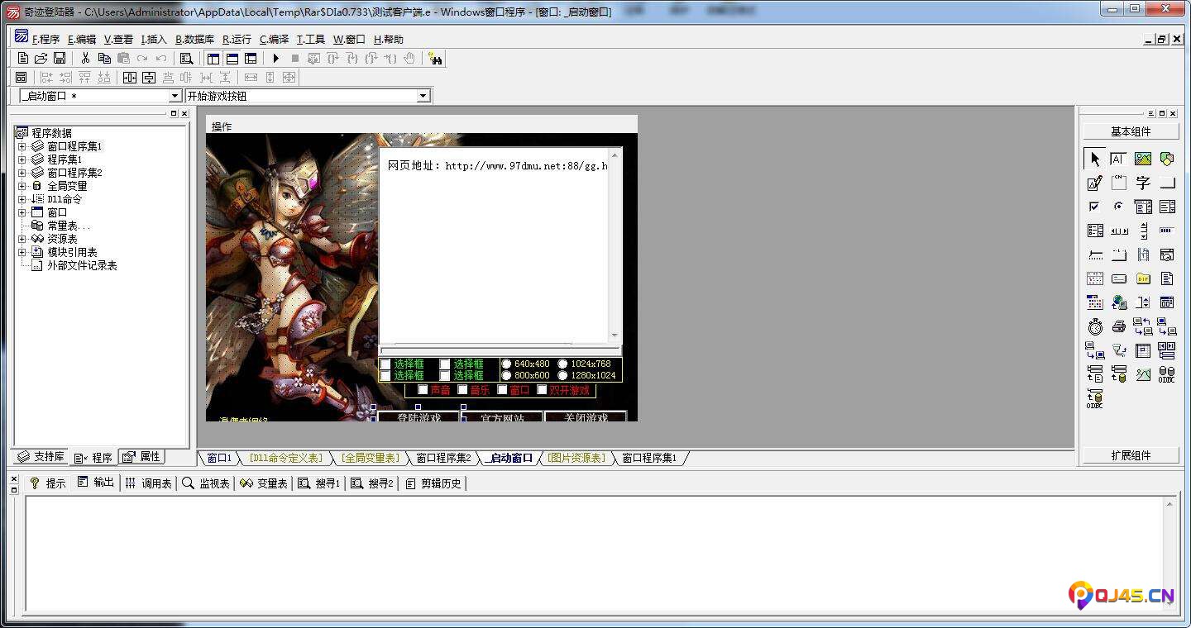Select the 1024x768 radio button
Screen dimensions: 1191x628
[562, 364]
